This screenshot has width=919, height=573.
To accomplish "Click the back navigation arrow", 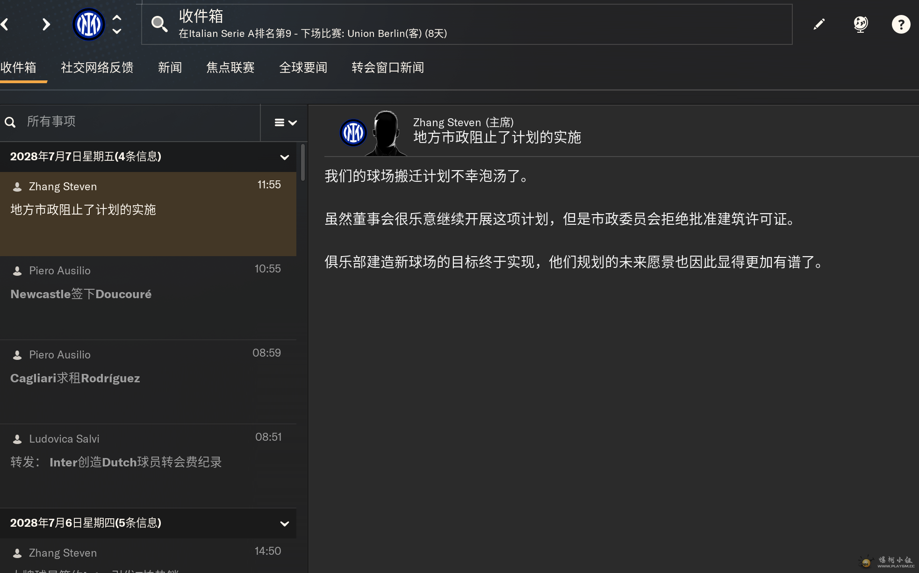I will [5, 24].
